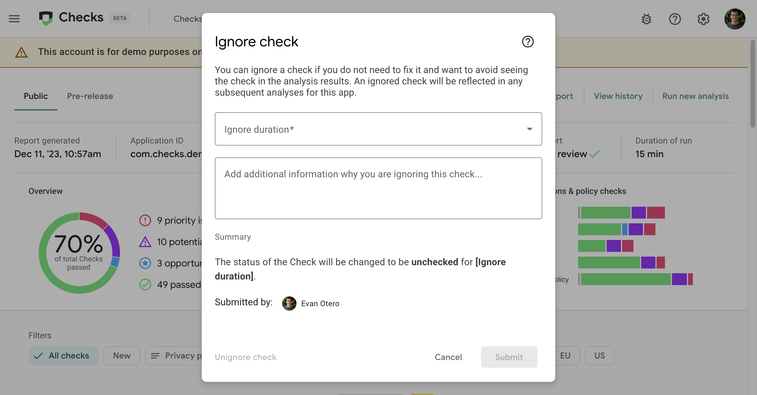Click the Run new analysis link

696,96
